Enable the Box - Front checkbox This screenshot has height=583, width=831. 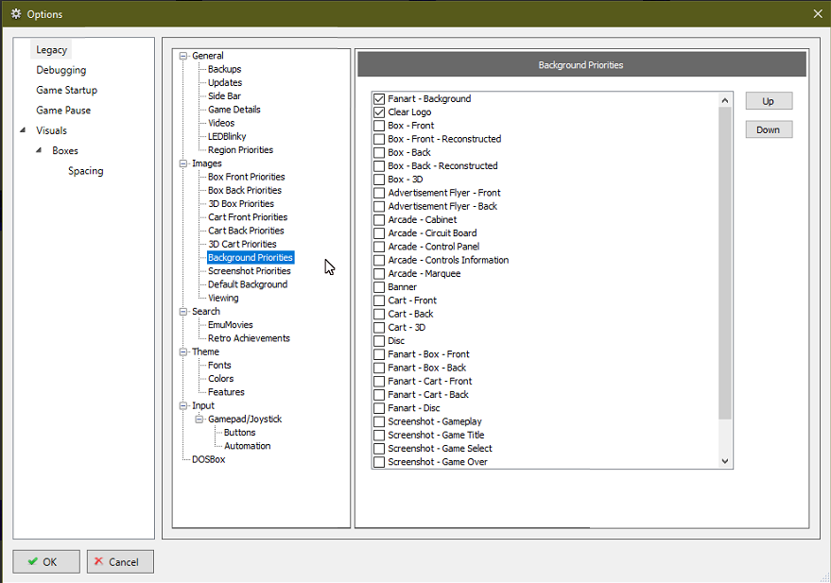tap(379, 126)
